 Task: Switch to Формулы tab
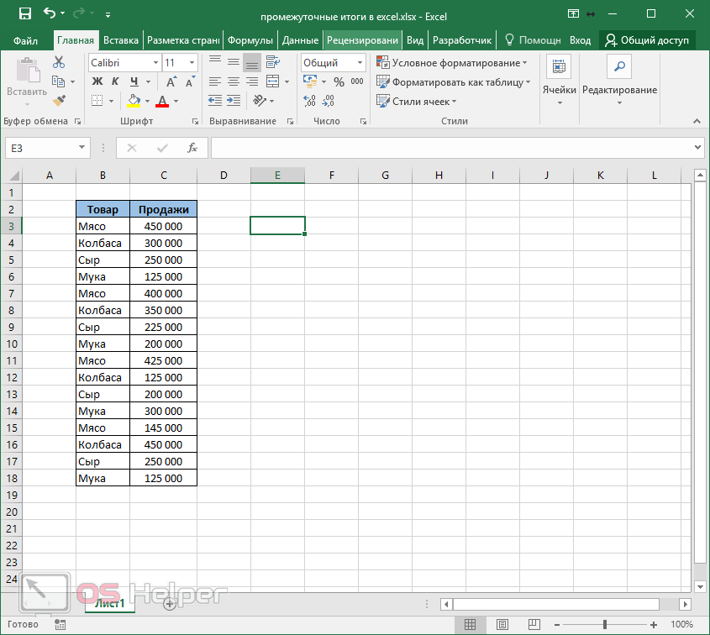tap(250, 40)
